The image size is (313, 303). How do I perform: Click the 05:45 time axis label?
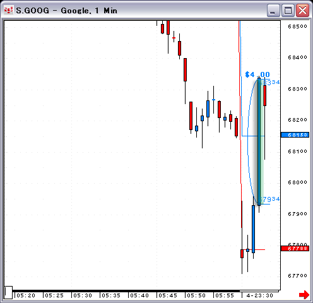(x=168, y=295)
